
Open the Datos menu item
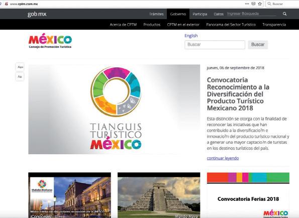[219, 14]
